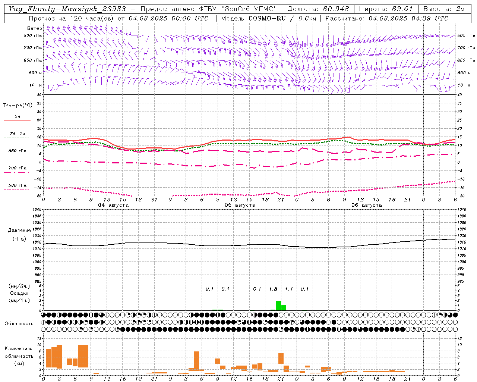This screenshot has width=477, height=382.
Task: Click the Облачность row label
Action: pyautogui.click(x=19, y=323)
